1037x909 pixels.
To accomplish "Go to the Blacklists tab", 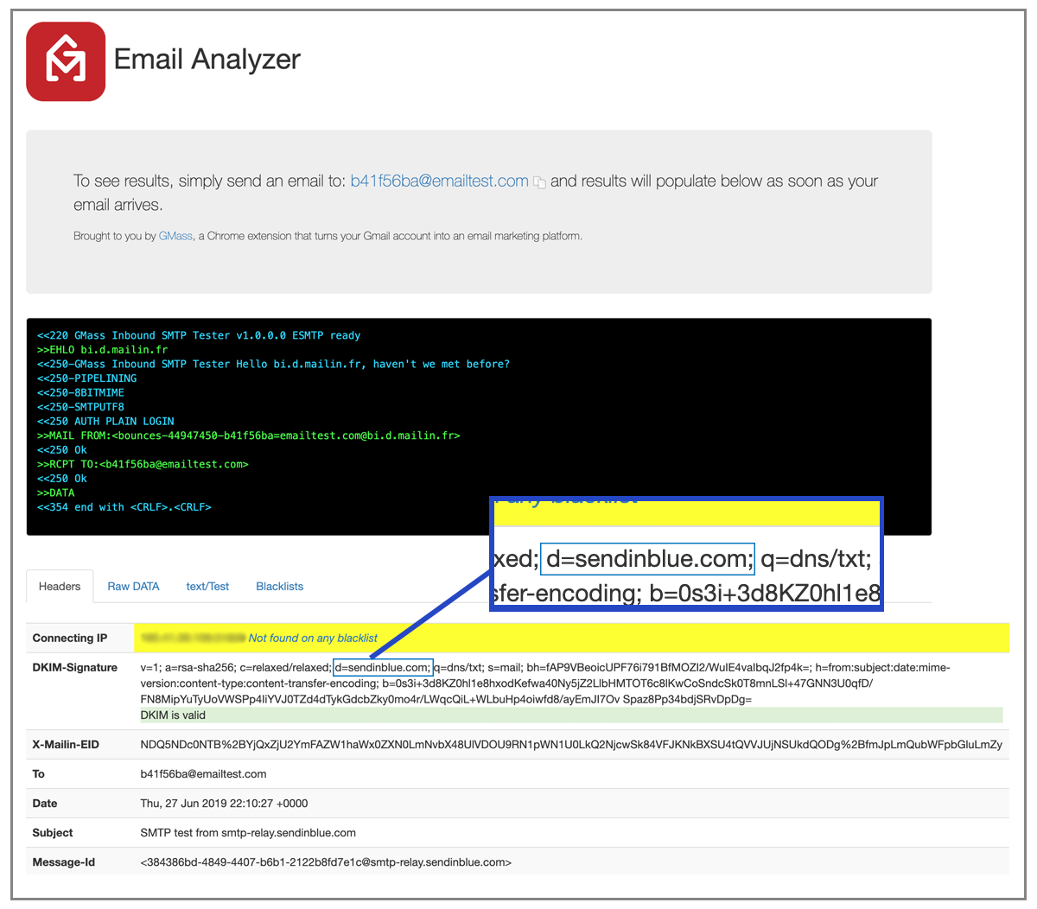I will [x=279, y=586].
